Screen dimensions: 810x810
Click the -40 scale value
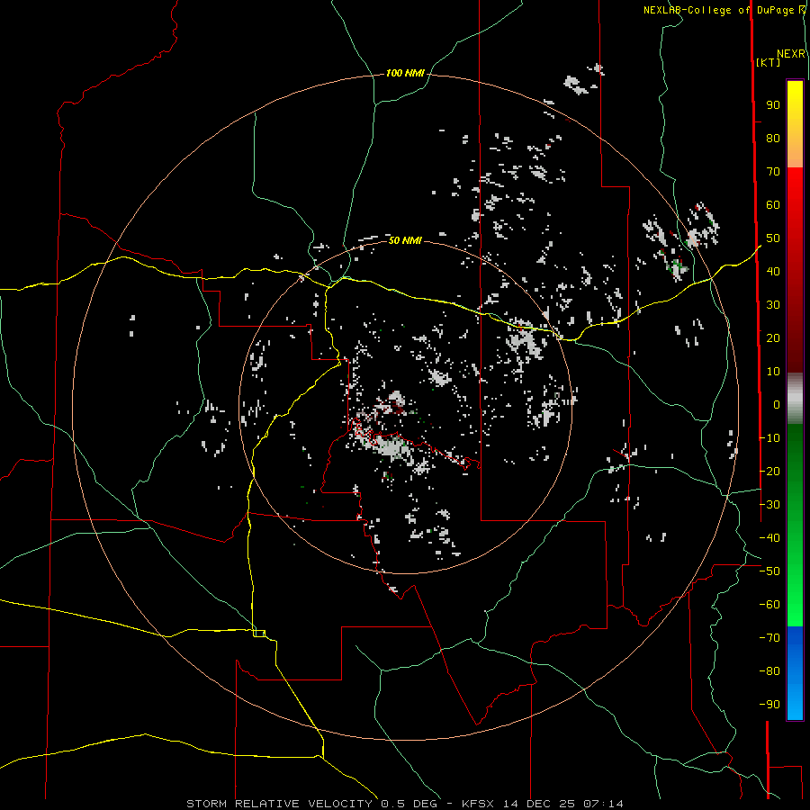(769, 538)
